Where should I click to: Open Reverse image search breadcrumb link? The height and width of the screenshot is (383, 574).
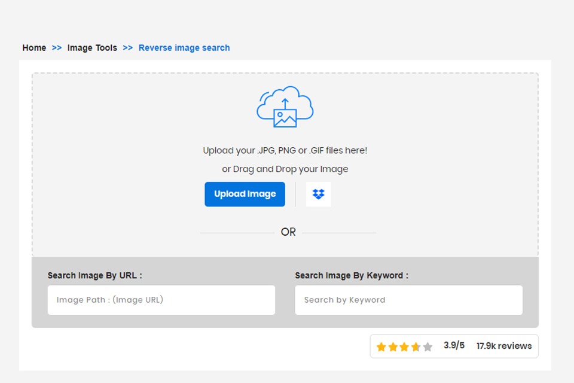[184, 48]
